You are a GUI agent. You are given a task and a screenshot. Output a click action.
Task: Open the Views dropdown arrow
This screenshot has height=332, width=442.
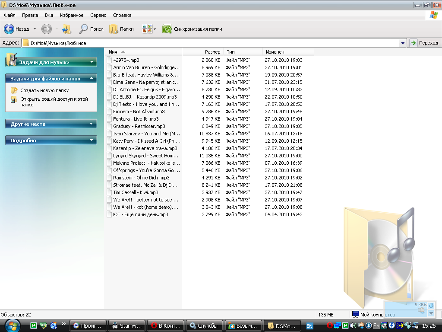coord(155,29)
